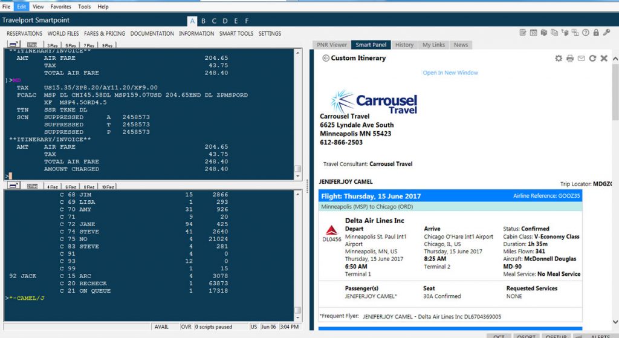
Task: Click the Smart Panel scroll-down arrow
Action: point(615,322)
